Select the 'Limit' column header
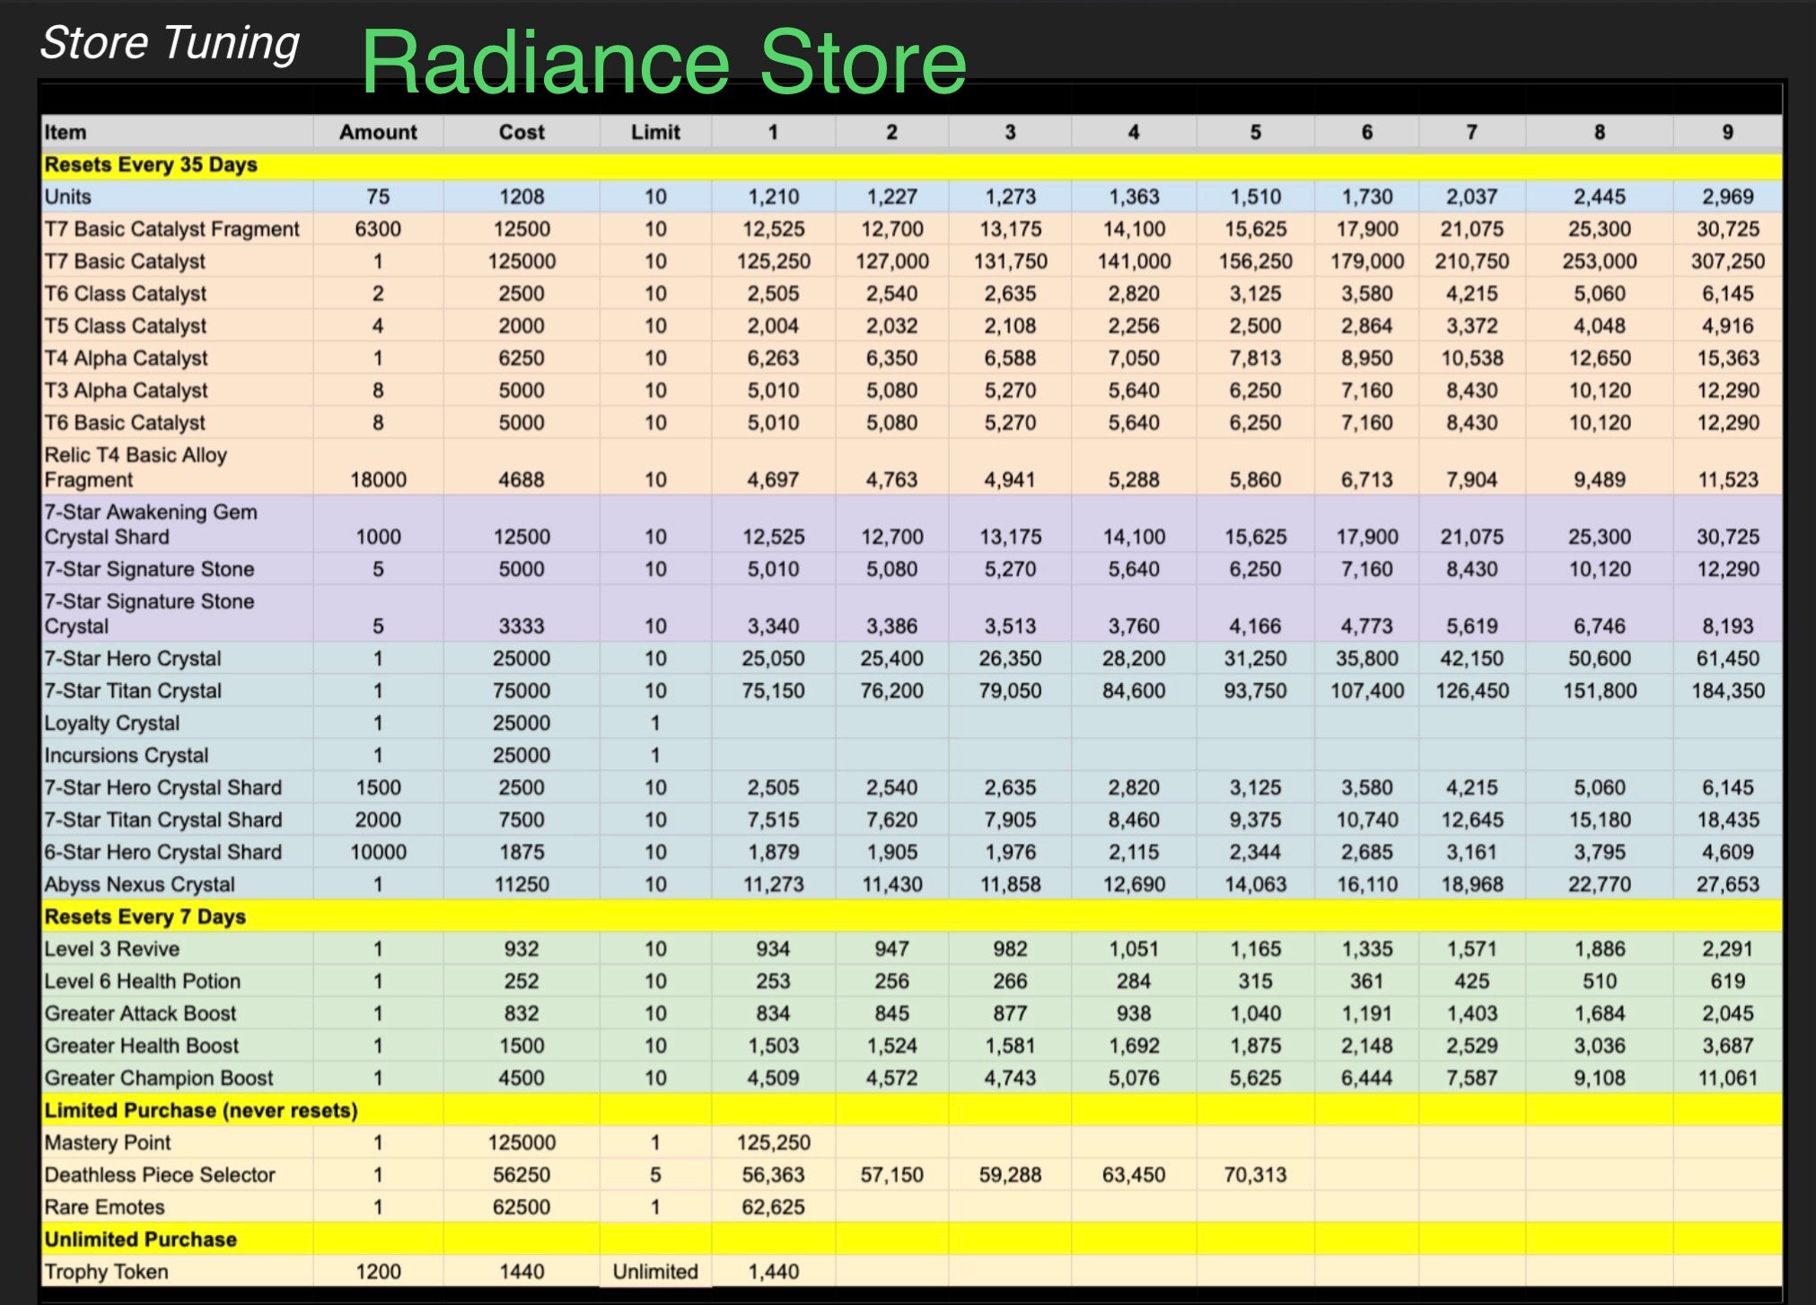 point(655,132)
